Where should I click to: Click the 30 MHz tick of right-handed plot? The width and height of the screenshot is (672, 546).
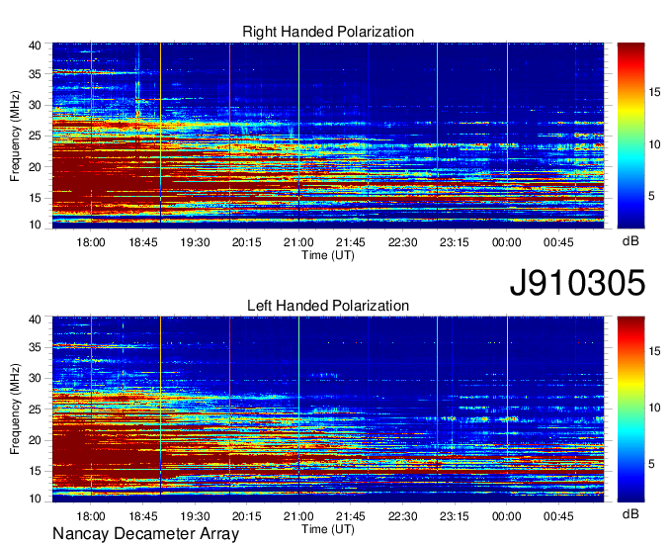tap(36, 105)
